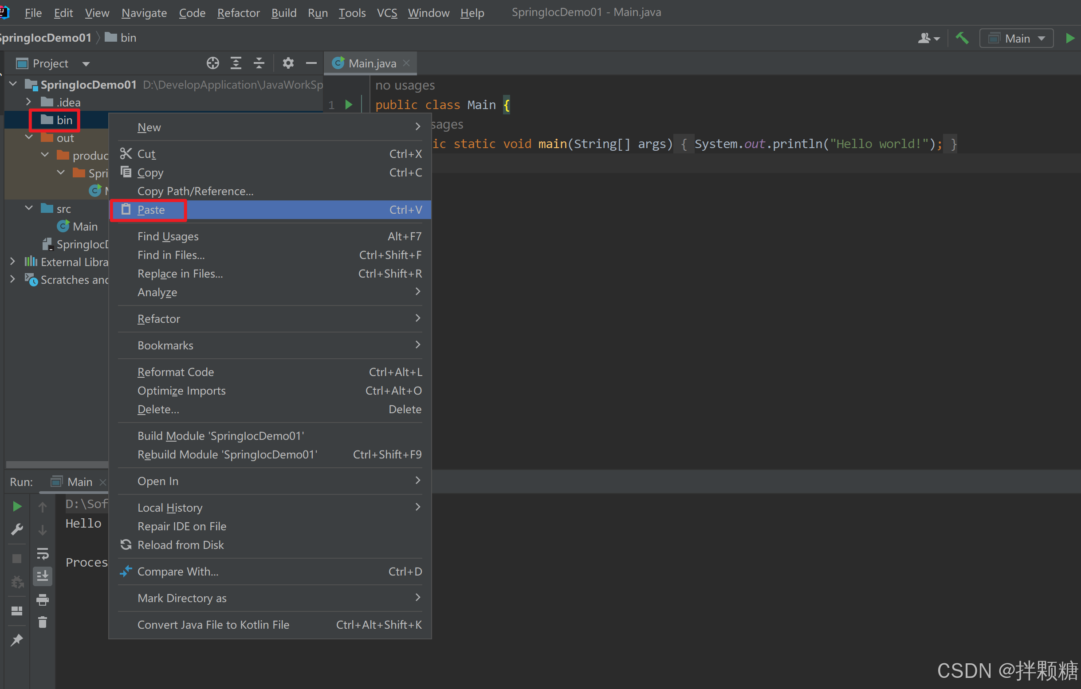This screenshot has height=689, width=1081.
Task: Toggle the Pin Tab icon in Run panel
Action: pyautogui.click(x=16, y=639)
